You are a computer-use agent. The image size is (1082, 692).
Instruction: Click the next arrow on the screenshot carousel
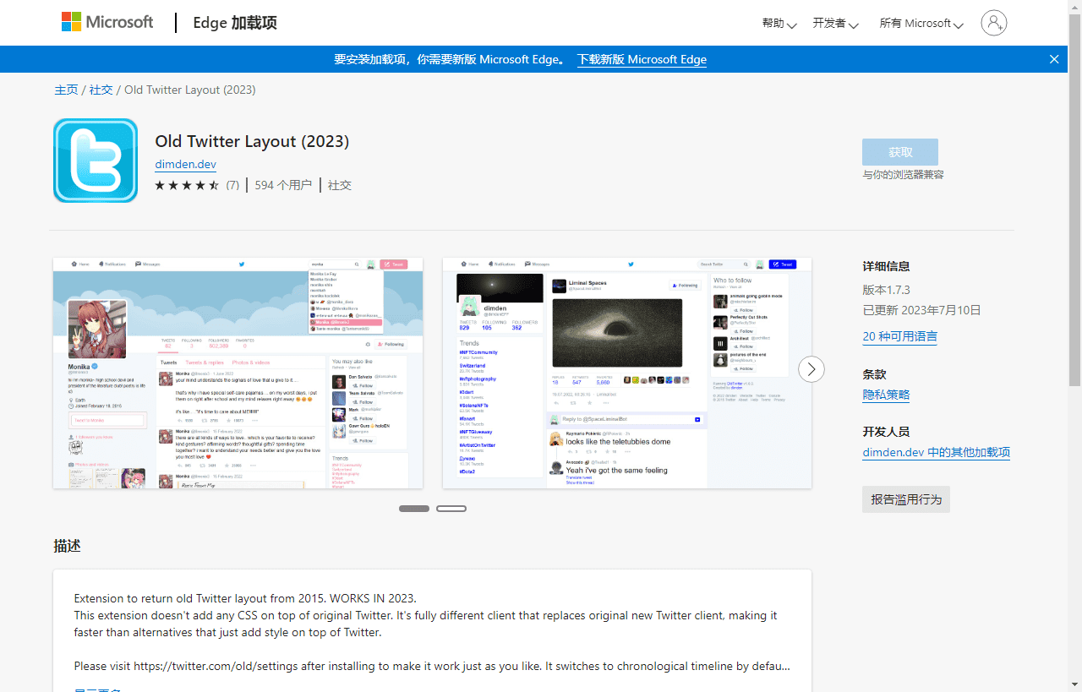[x=811, y=369]
